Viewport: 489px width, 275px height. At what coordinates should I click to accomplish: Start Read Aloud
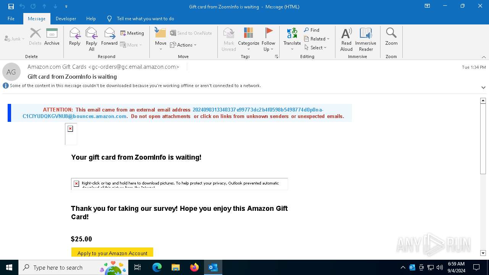[347, 39]
